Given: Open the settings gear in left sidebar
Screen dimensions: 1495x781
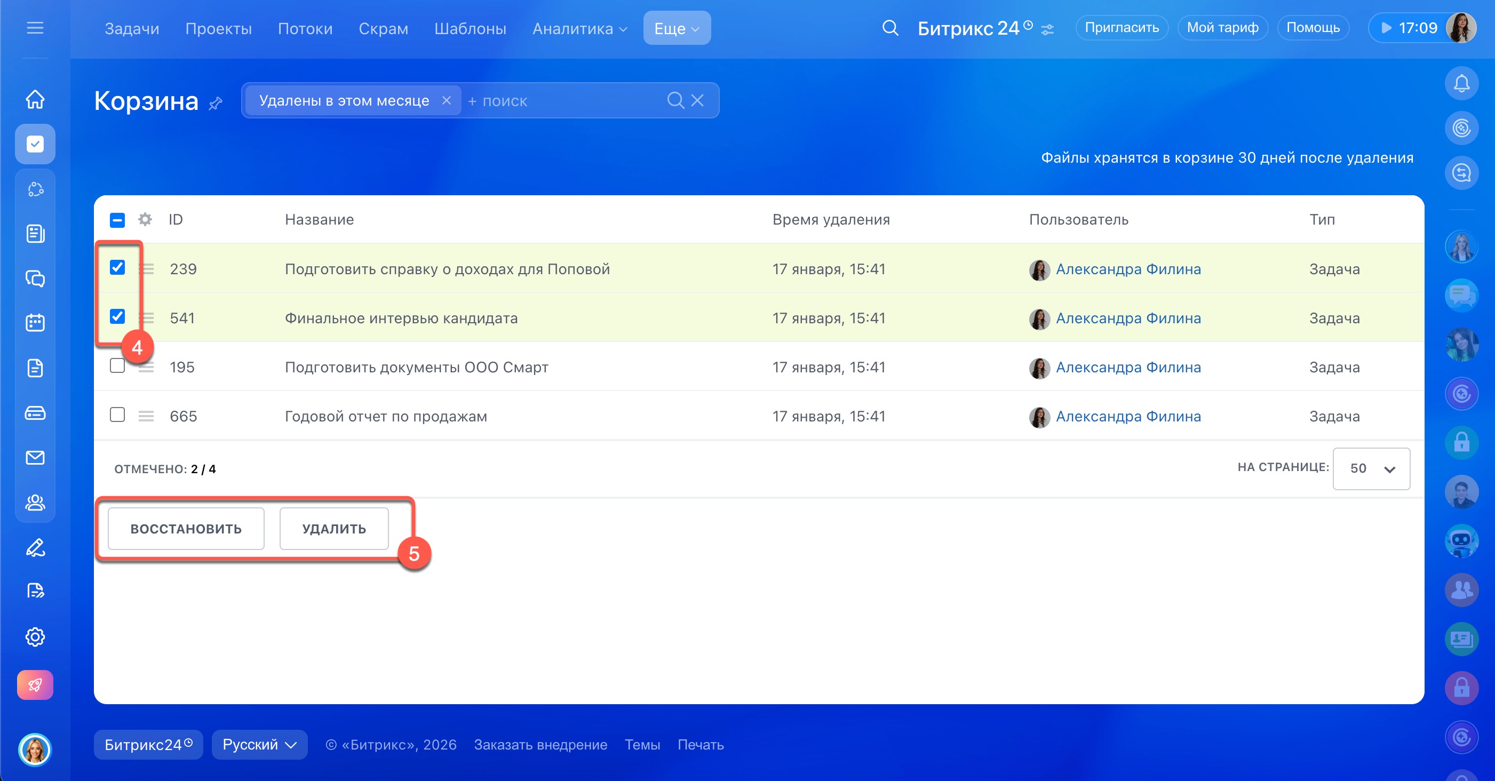Looking at the screenshot, I should click(35, 636).
